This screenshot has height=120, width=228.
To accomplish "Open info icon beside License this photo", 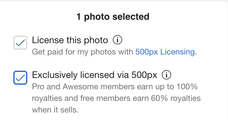I will coord(117,40).
